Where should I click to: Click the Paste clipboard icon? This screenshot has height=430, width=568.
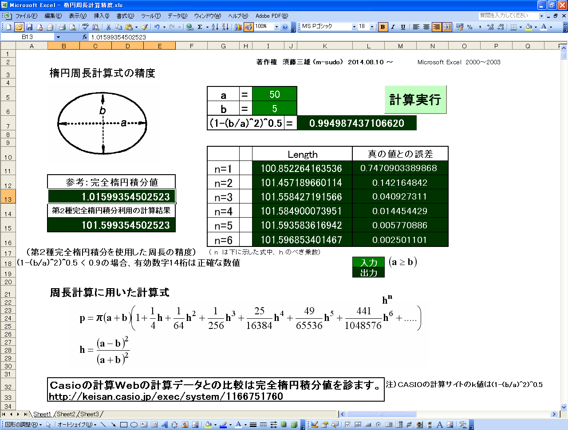coord(129,27)
